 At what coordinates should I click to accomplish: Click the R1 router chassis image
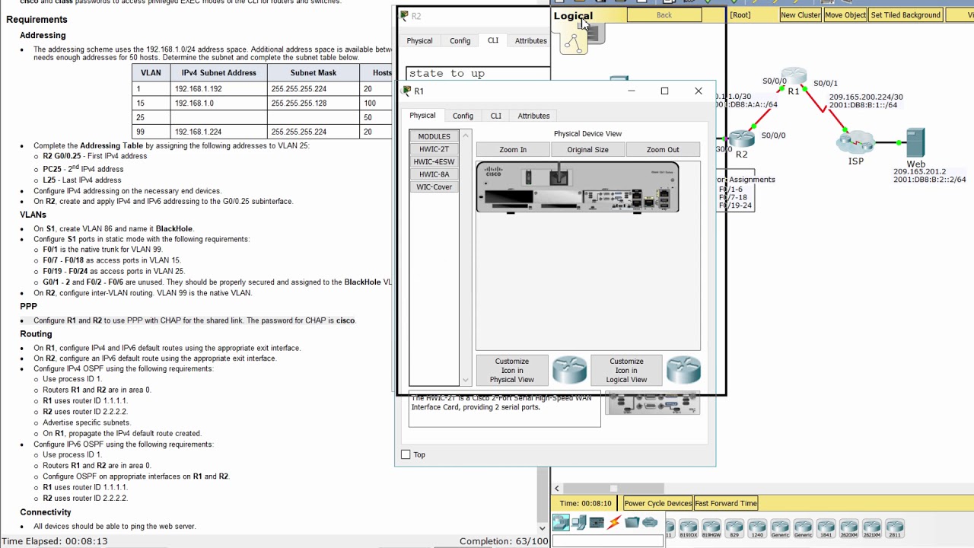[x=578, y=187]
